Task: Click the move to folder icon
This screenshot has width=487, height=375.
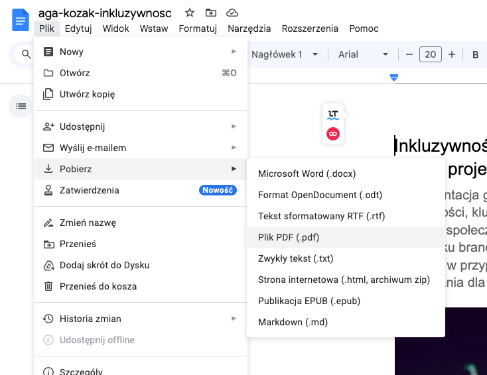Action: tap(211, 13)
